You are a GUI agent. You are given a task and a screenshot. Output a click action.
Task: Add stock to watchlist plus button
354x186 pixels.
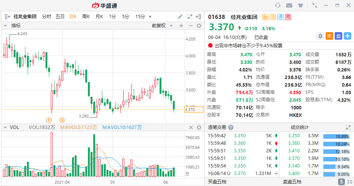pyautogui.click(x=348, y=36)
